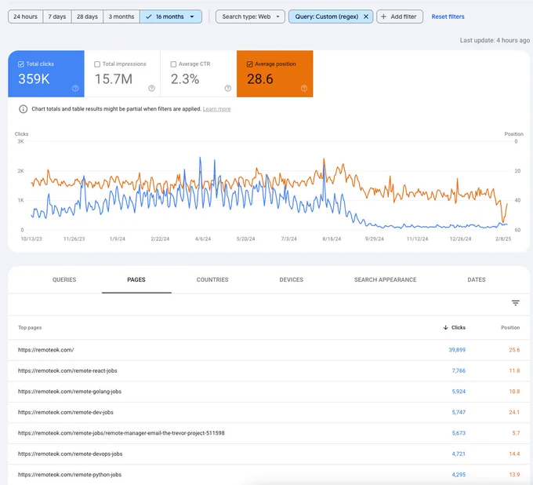Image resolution: width=533 pixels, height=485 pixels.
Task: Open the remote-react-jobs page row
Action: pyautogui.click(x=269, y=370)
